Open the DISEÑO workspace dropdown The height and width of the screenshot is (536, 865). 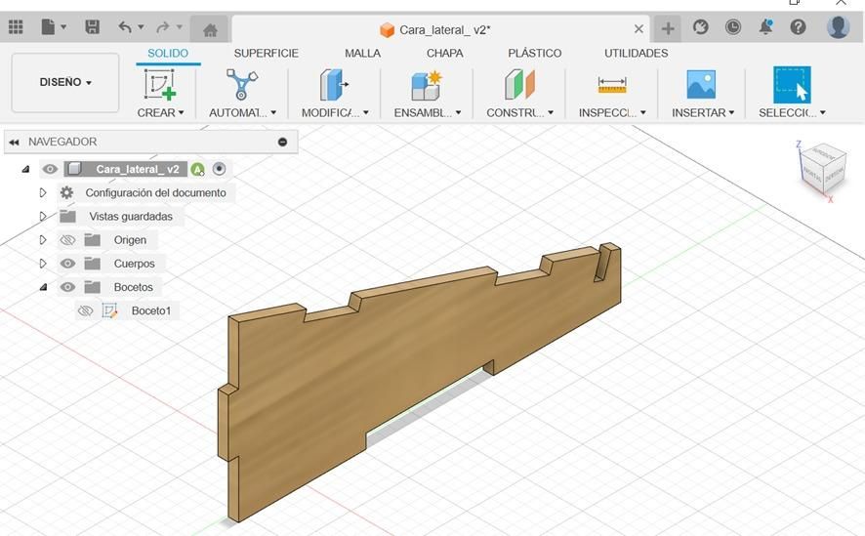click(x=65, y=82)
